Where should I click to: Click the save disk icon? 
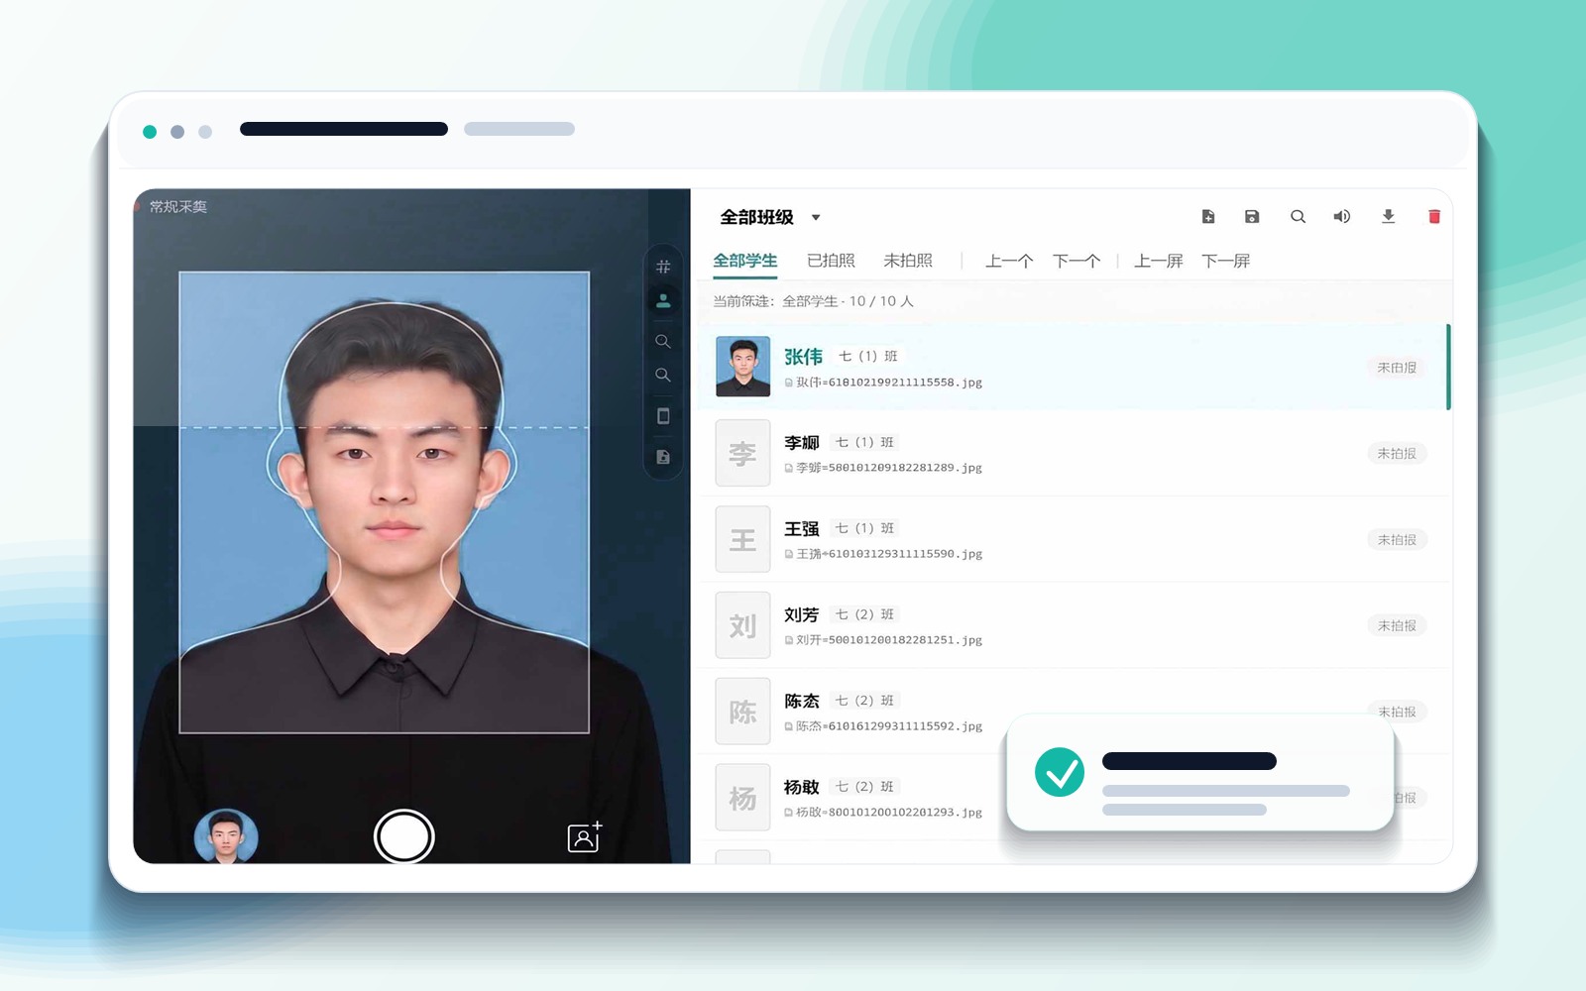pyautogui.click(x=1252, y=217)
